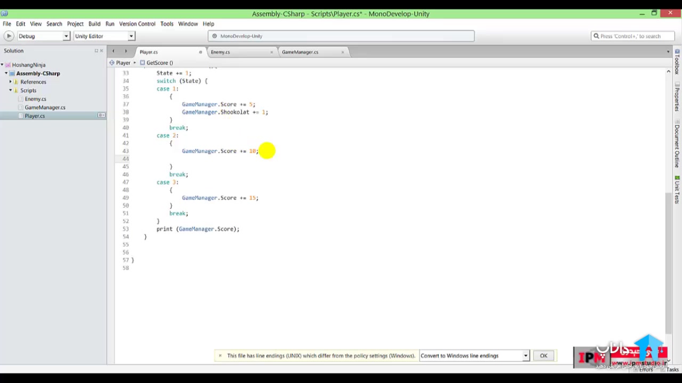Open the Project menu
The width and height of the screenshot is (682, 383).
(75, 24)
